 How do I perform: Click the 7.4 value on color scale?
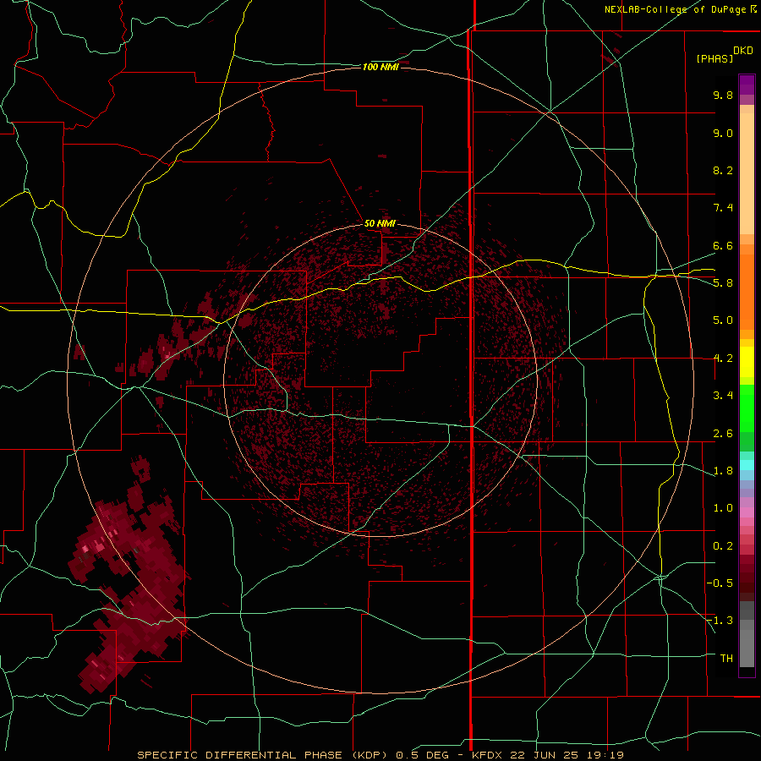[723, 208]
